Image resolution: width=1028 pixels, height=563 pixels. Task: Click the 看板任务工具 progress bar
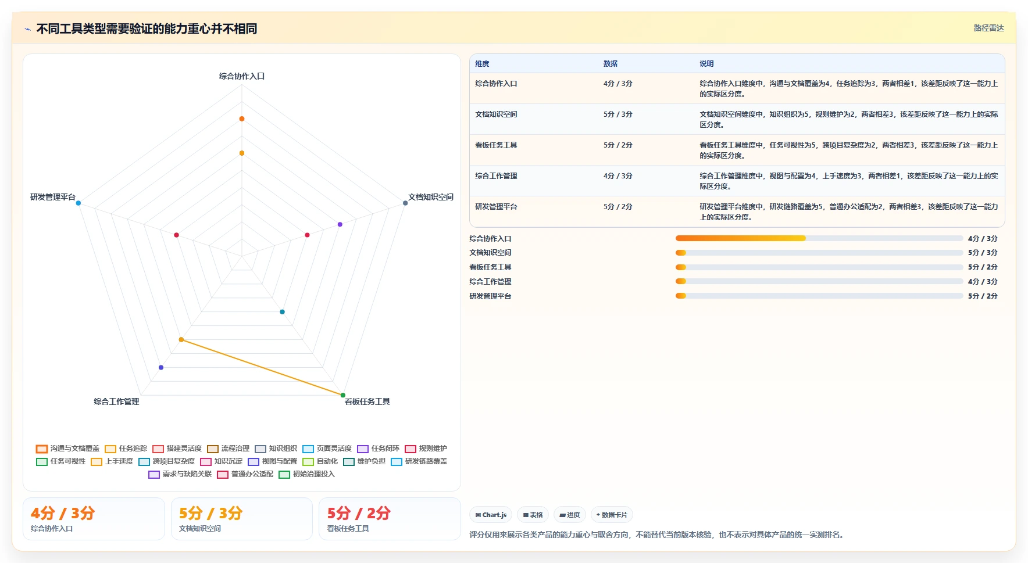(x=819, y=267)
